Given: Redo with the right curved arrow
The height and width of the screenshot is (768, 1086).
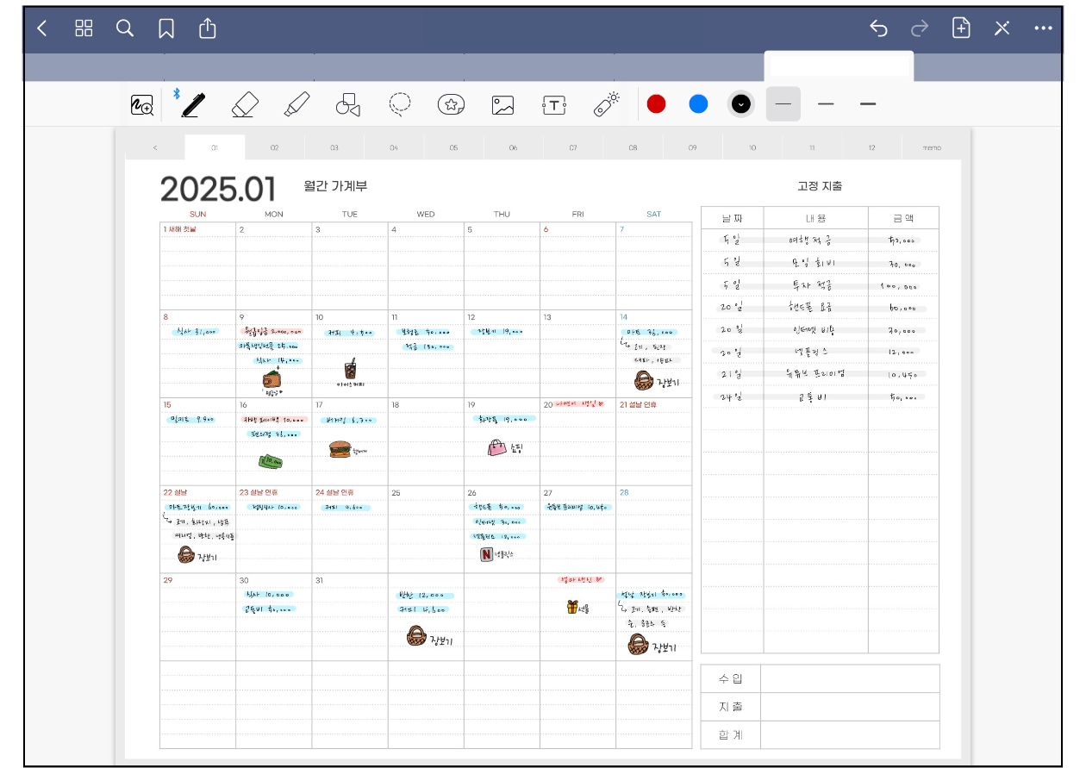Looking at the screenshot, I should pos(920,28).
